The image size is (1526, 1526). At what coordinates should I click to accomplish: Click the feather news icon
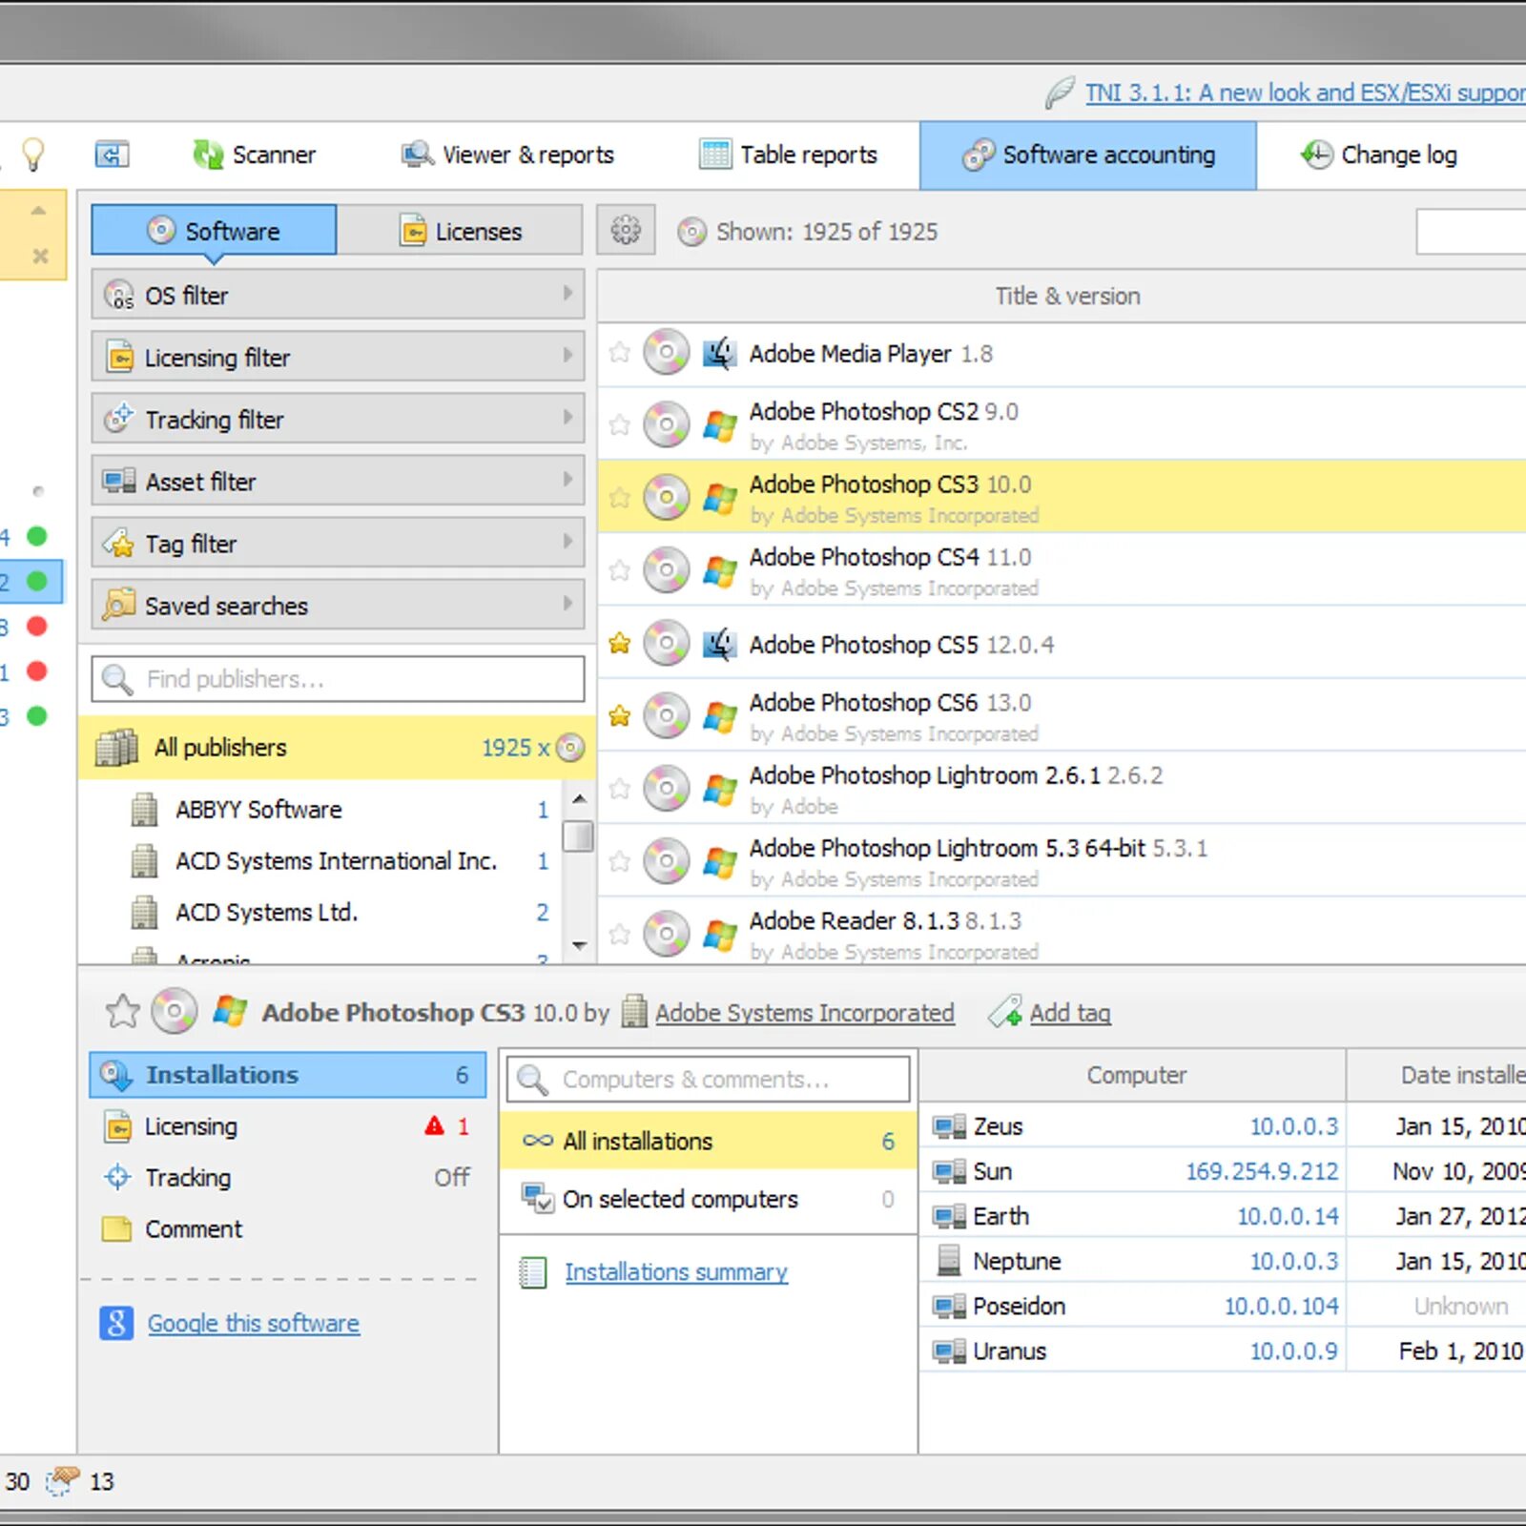click(1060, 93)
